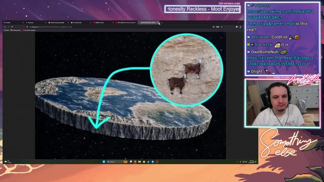
Task: Open File Explorer from the taskbar
Action: point(139,162)
